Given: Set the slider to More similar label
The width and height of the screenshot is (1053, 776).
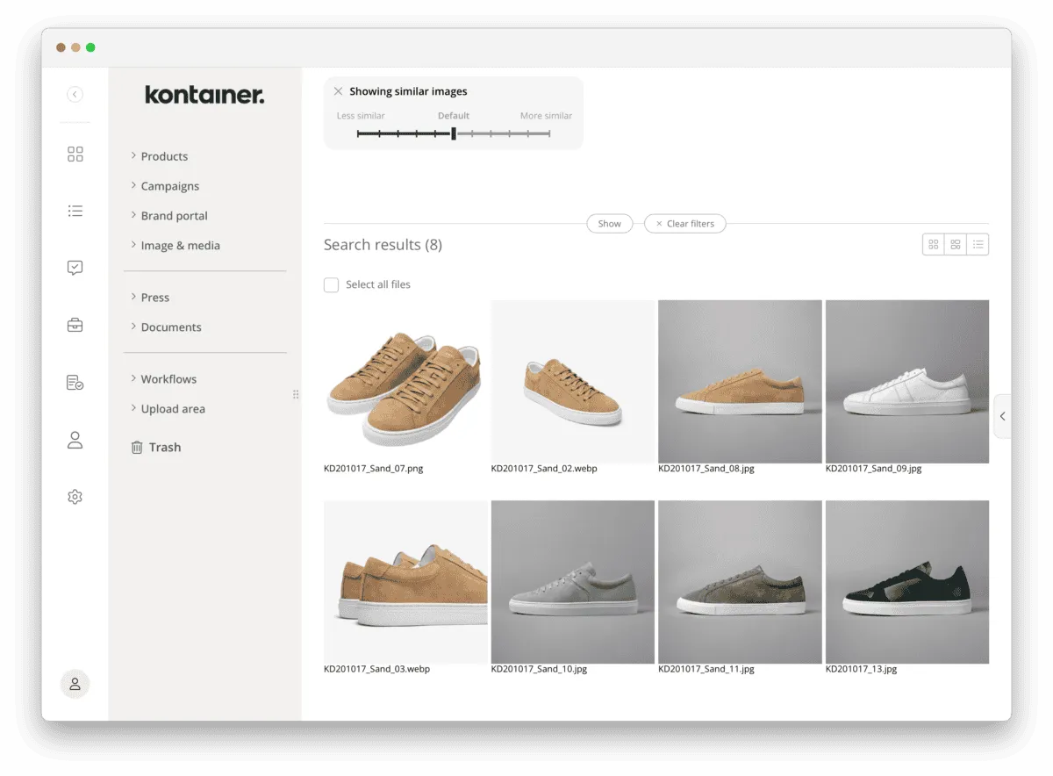Looking at the screenshot, I should pos(546,116).
